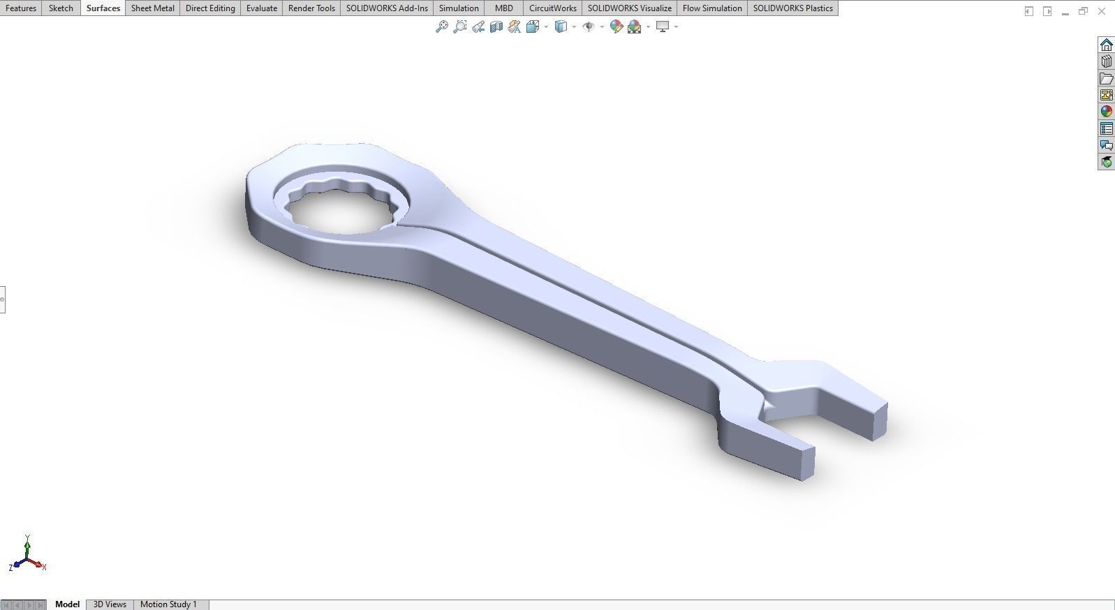
Task: Expand Apply Scene dropdown arrow
Action: 648,27
